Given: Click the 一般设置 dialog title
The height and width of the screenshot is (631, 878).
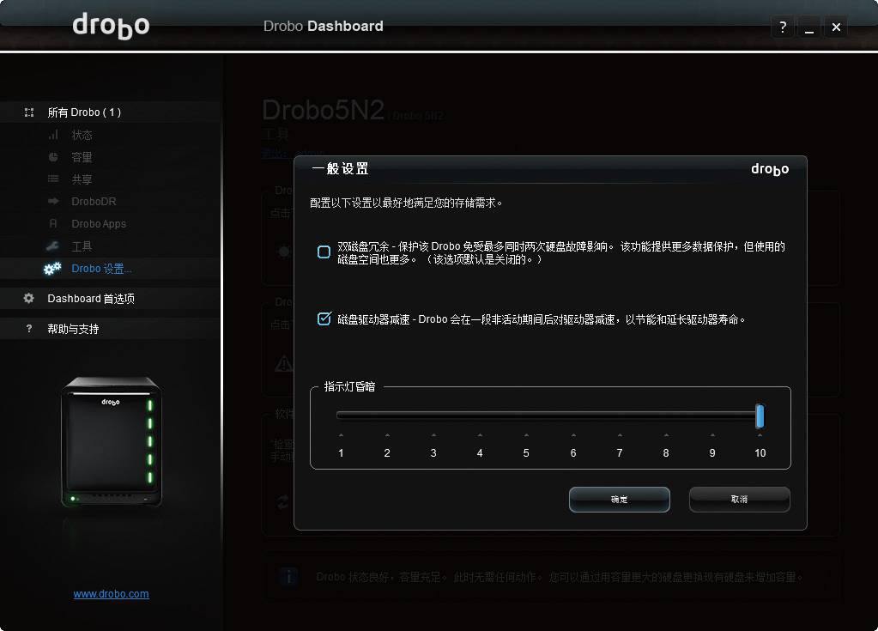Looking at the screenshot, I should coord(341,168).
